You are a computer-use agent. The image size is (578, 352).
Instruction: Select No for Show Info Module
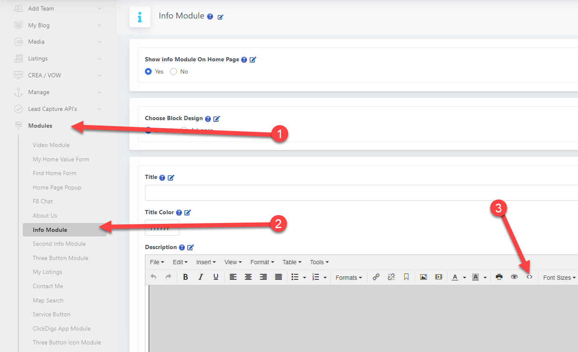[173, 72]
